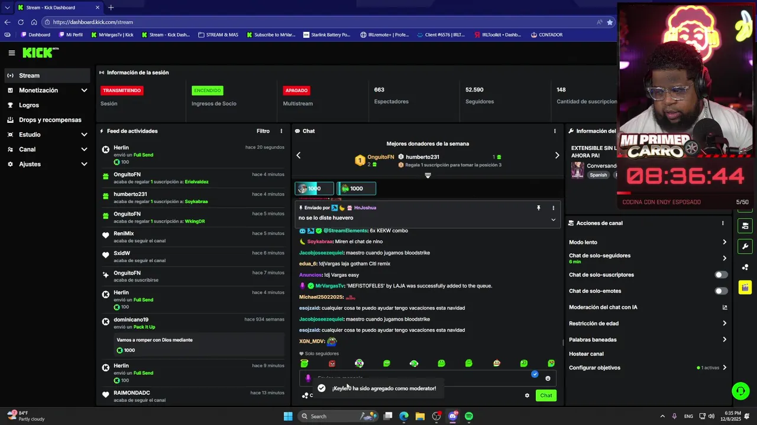Click the blue checkmark badge in message box

pos(535,374)
